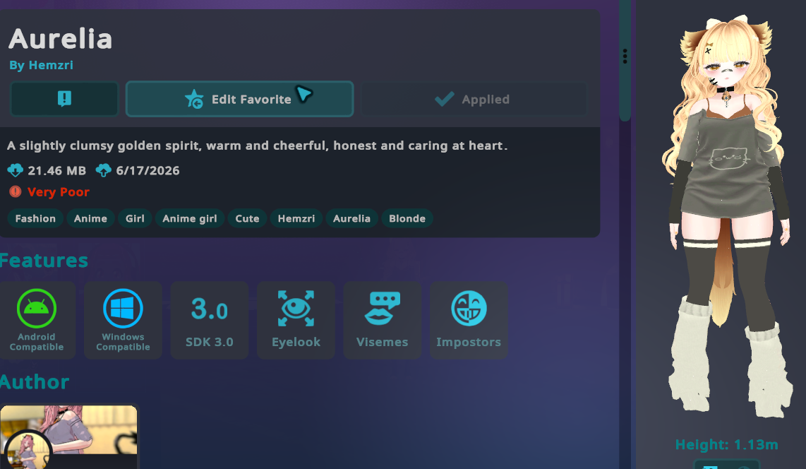Image resolution: width=806 pixels, height=469 pixels.
Task: Click the author banner thumbnail
Action: tap(69, 430)
